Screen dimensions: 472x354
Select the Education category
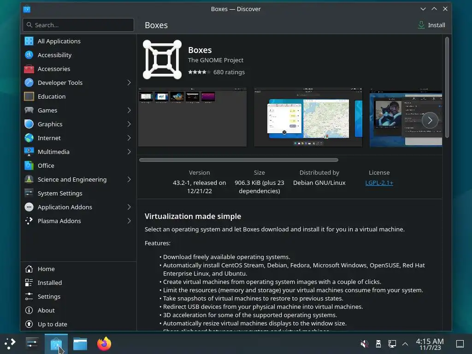pos(78,96)
